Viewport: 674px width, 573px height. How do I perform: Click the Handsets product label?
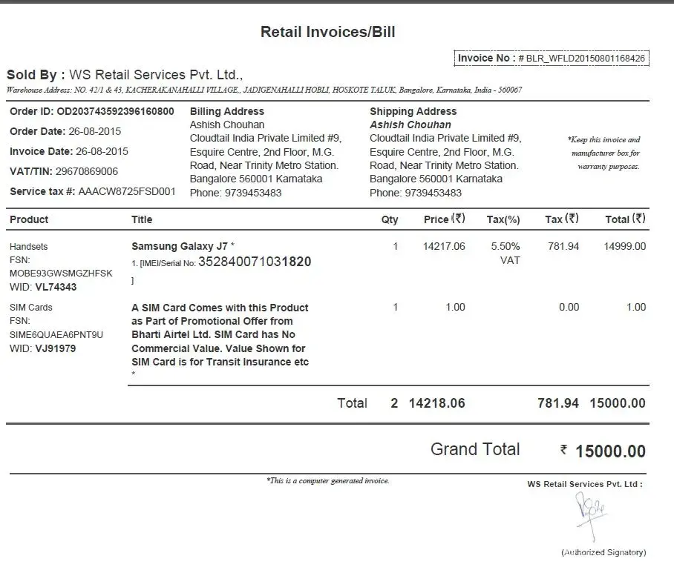coord(28,247)
